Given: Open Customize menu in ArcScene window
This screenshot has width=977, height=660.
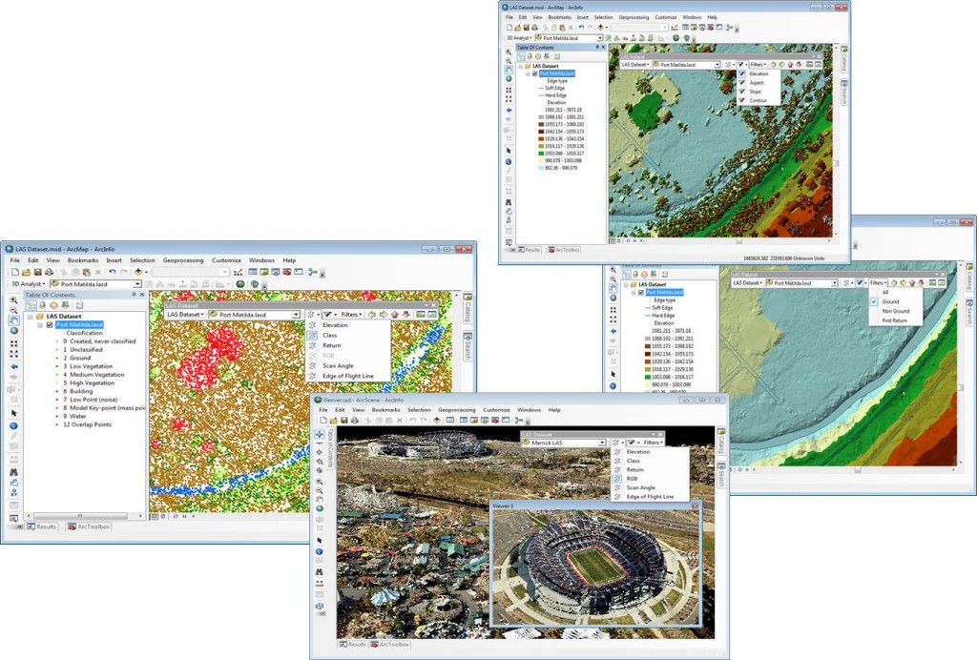Looking at the screenshot, I should (x=496, y=410).
